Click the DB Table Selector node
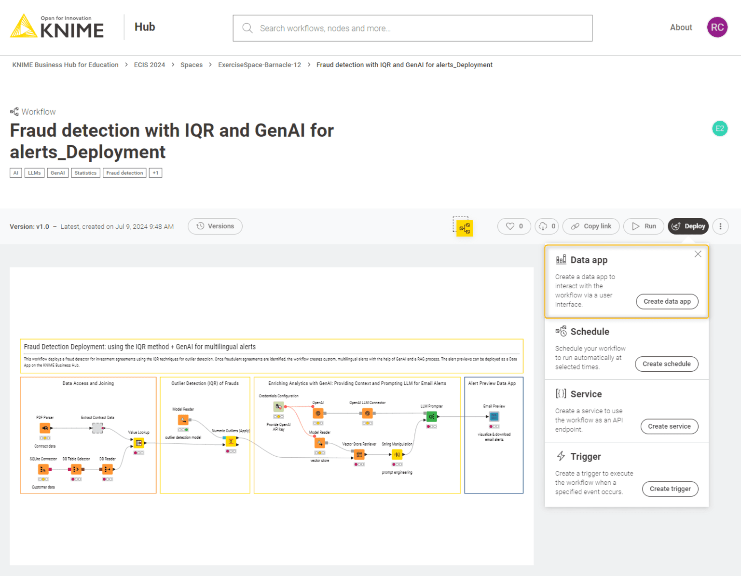 (76, 469)
